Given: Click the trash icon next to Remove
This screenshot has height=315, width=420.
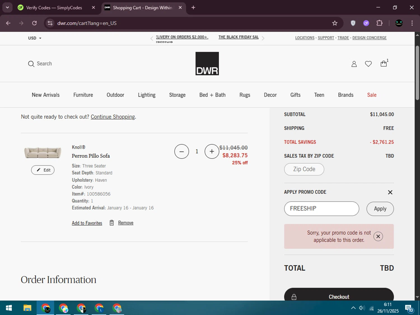Looking at the screenshot, I should 112,223.
